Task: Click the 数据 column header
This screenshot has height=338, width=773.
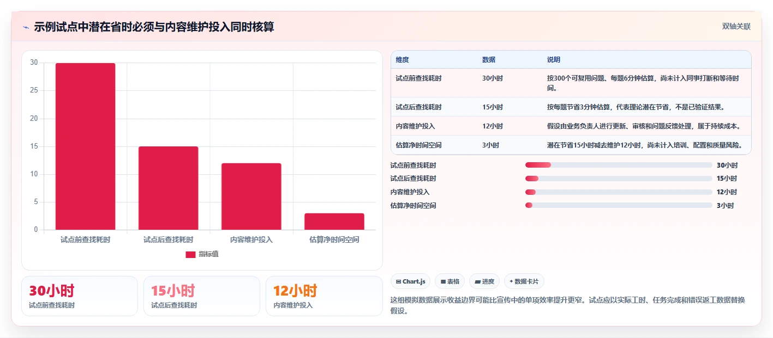Action: pos(489,60)
